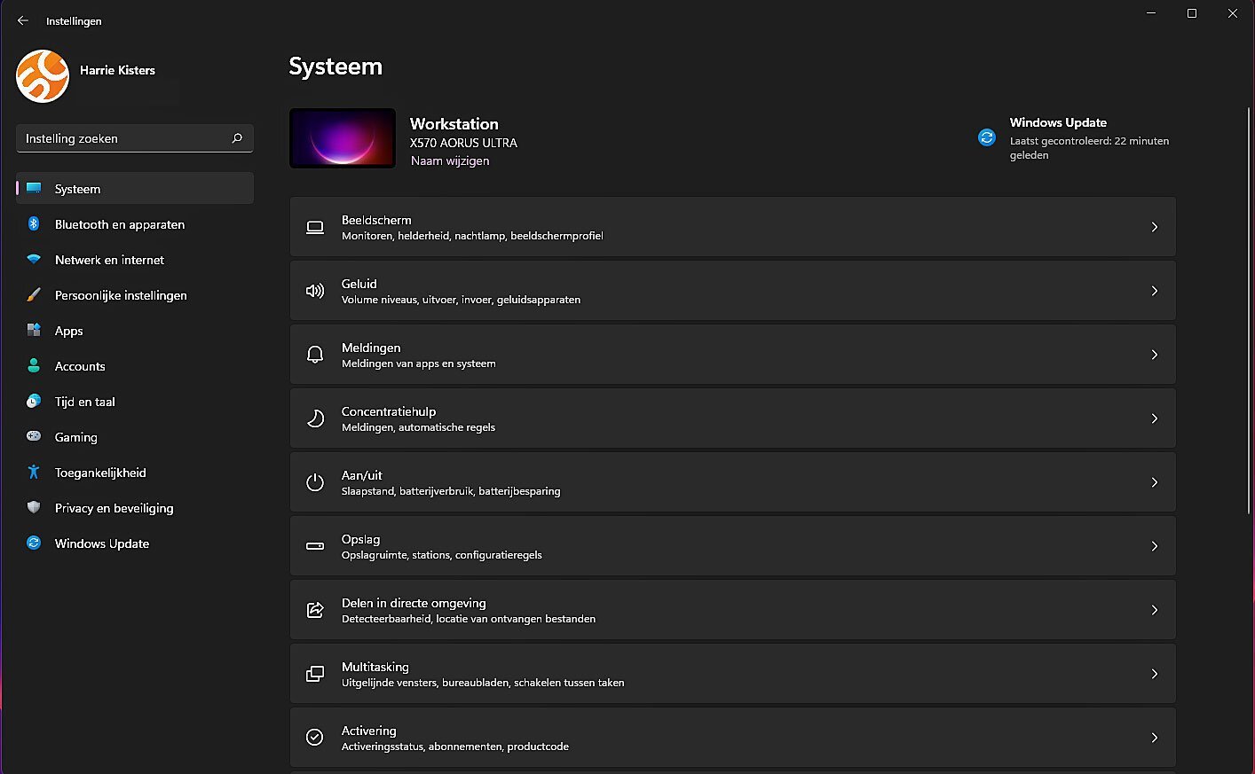
Task: Open Geluid via its right chevron
Action: pos(1155,291)
